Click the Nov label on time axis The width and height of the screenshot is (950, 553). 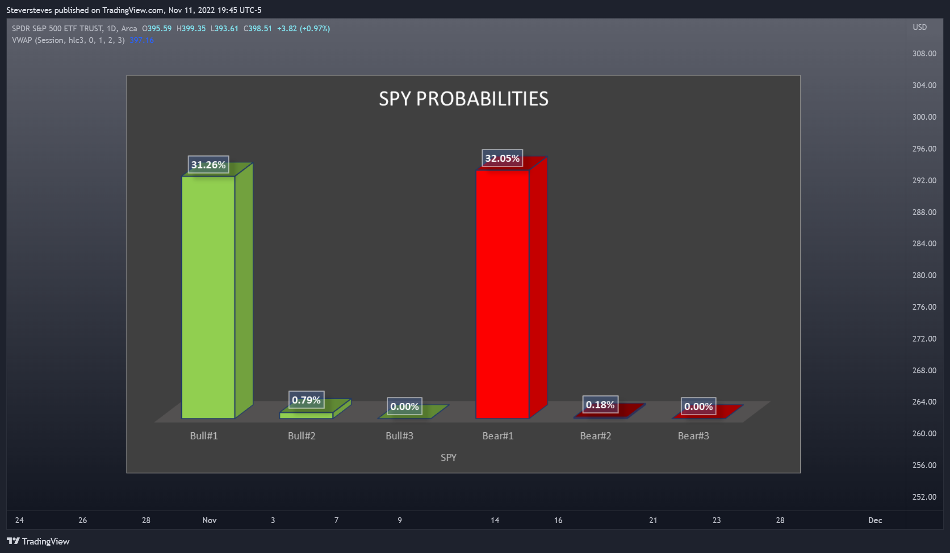pyautogui.click(x=209, y=520)
